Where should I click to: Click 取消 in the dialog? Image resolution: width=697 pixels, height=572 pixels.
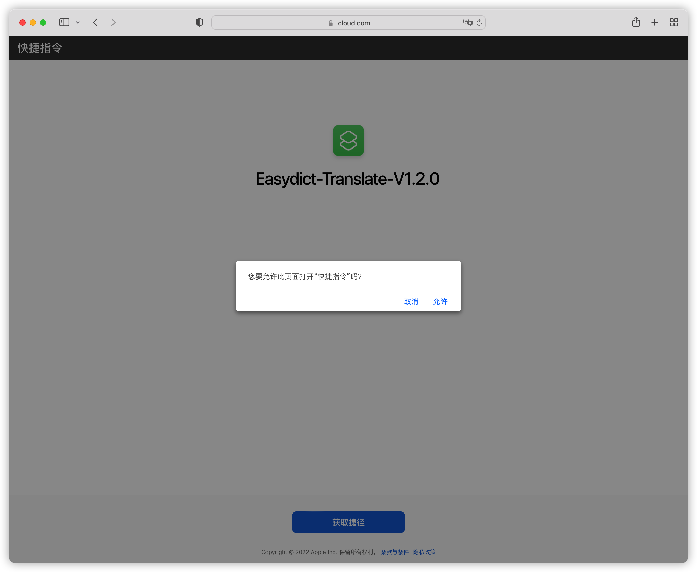pyautogui.click(x=411, y=301)
